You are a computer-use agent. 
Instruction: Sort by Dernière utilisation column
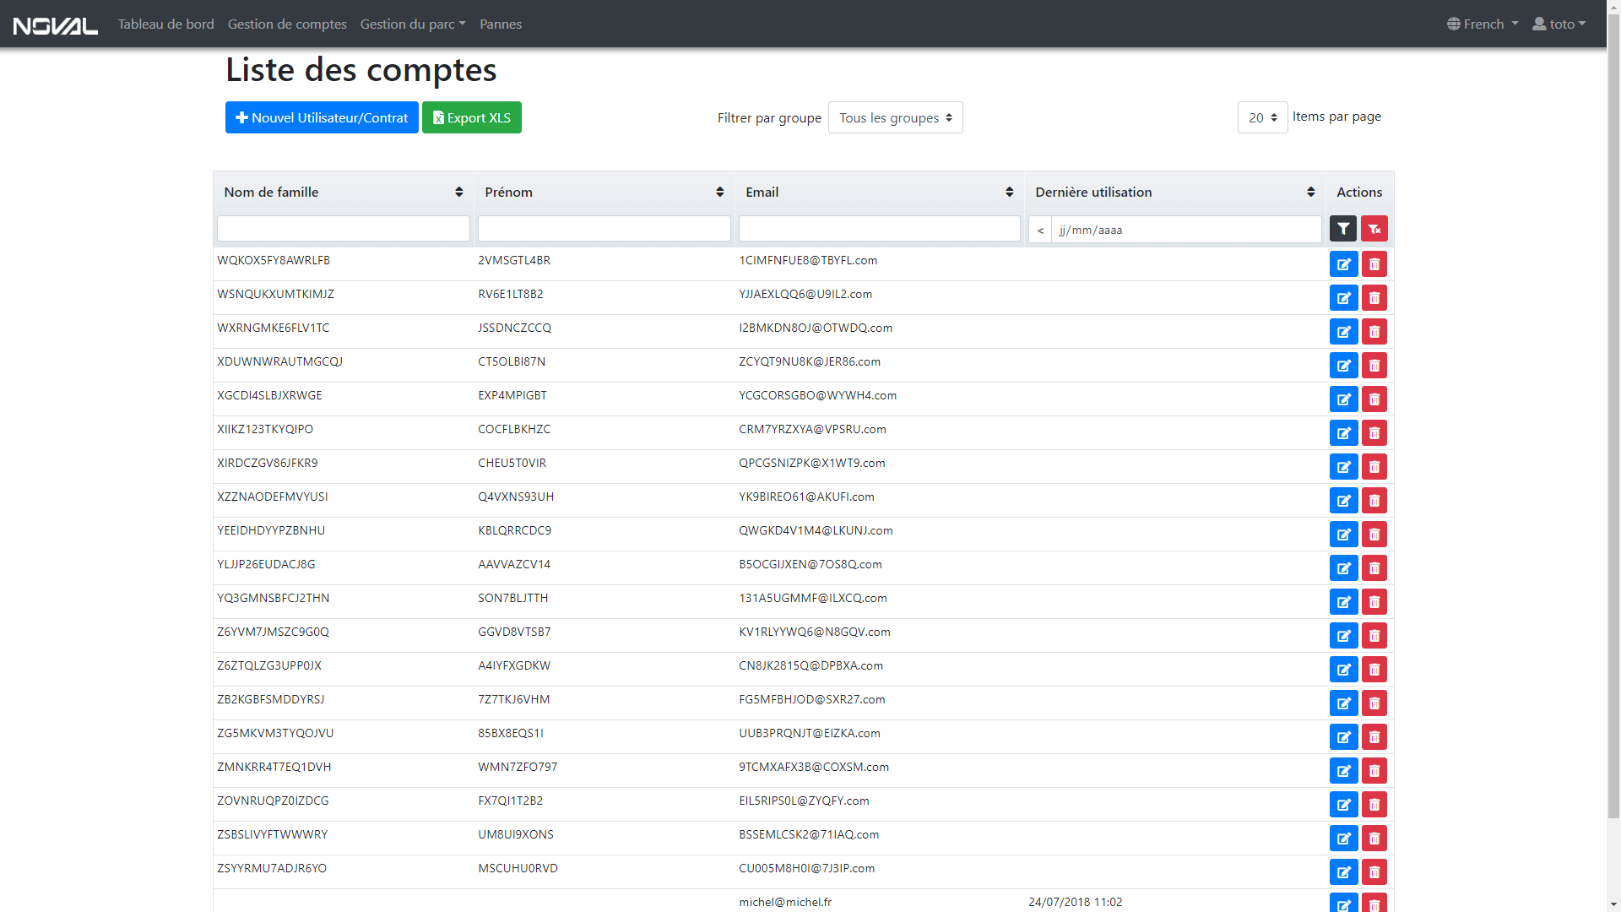pos(1310,193)
